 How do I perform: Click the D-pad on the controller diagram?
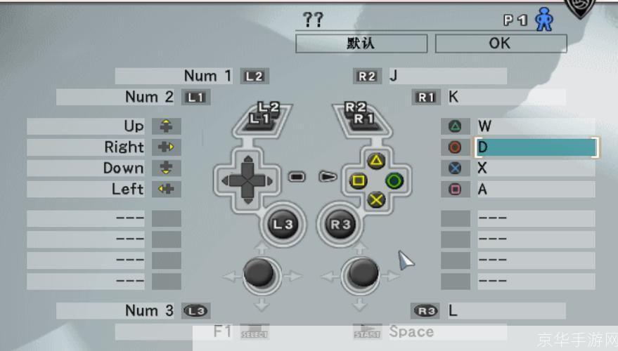pyautogui.click(x=247, y=180)
